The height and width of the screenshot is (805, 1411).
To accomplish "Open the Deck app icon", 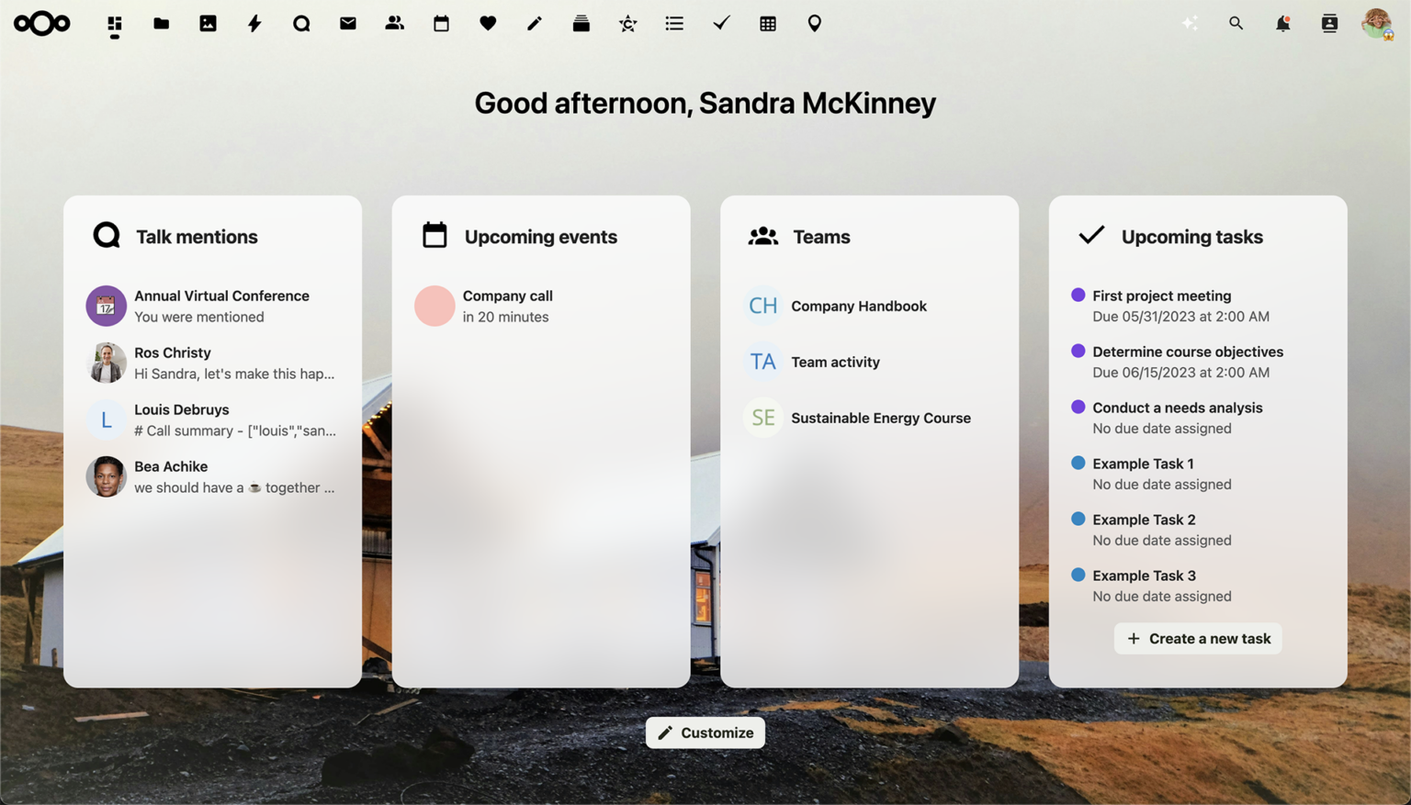I will tap(581, 24).
